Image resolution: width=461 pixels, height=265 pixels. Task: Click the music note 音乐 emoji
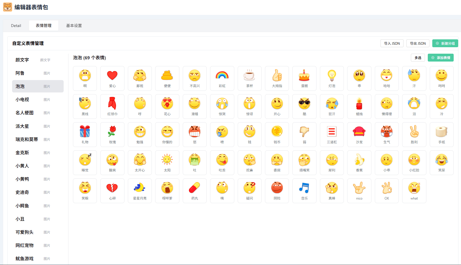pyautogui.click(x=304, y=191)
